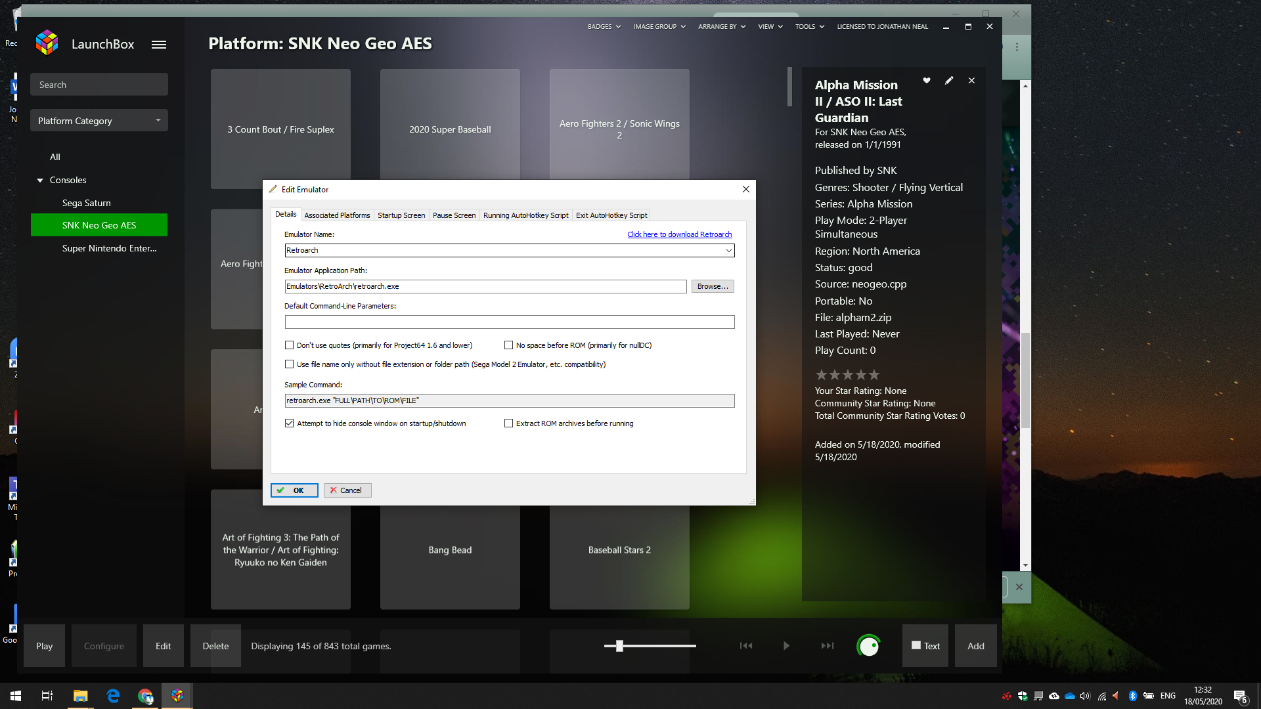This screenshot has height=709, width=1261.
Task: Switch to Startup Screen tab
Action: click(401, 215)
